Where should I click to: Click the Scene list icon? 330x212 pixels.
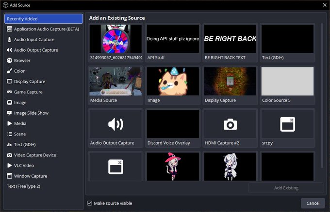[x=9, y=134]
